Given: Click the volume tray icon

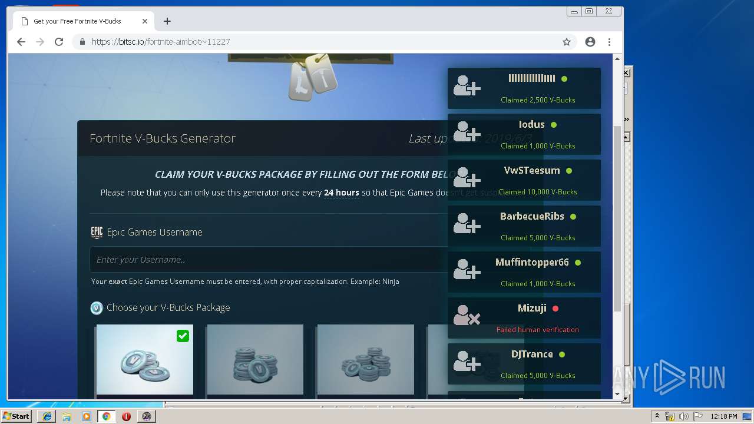Looking at the screenshot, I should [x=684, y=416].
